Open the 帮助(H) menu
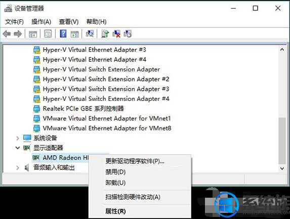Image resolution: width=290 pixels, height=219 pixels. (x=96, y=22)
